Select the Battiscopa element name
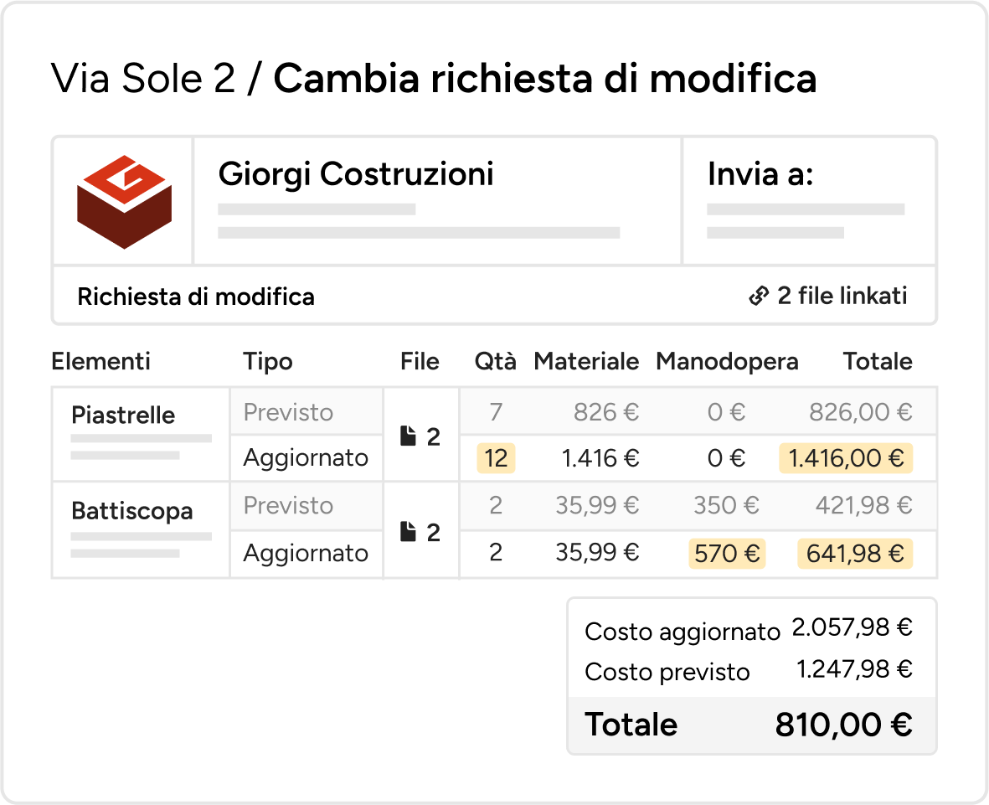The height and width of the screenshot is (805, 989). click(x=132, y=511)
